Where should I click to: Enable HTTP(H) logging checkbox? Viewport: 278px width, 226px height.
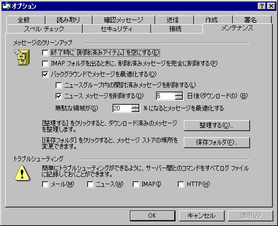(181, 184)
